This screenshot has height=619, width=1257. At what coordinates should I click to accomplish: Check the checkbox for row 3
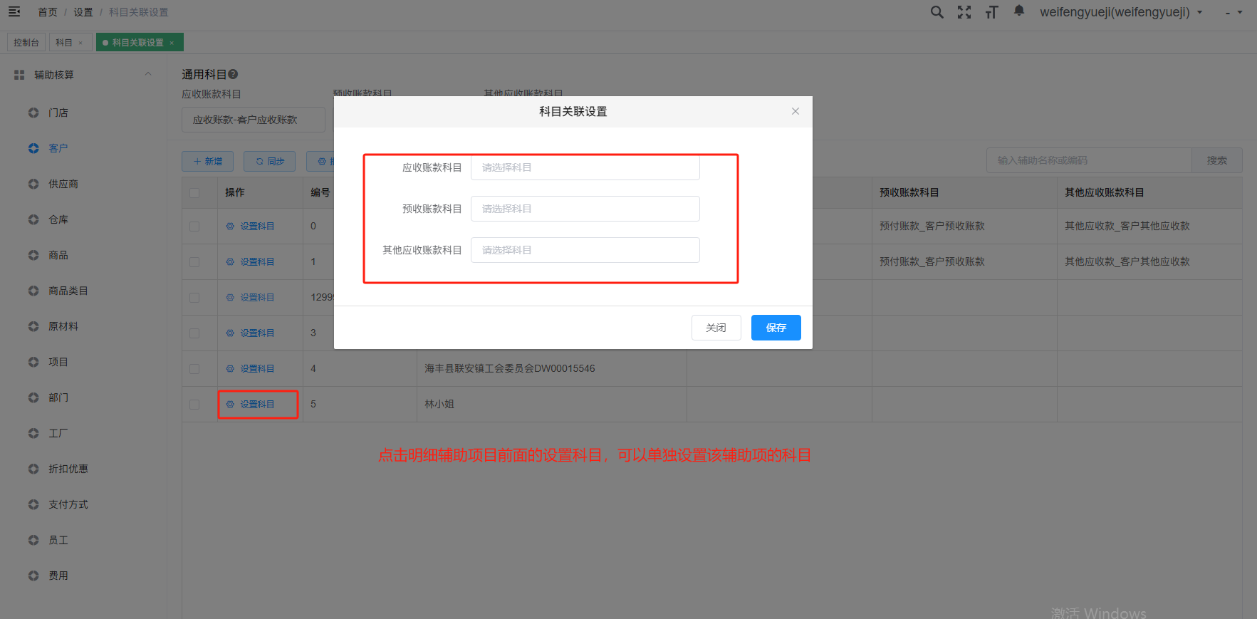coord(194,333)
